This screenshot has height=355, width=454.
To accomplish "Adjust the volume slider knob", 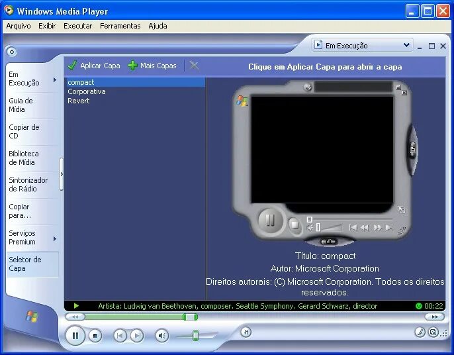I will (196, 335).
